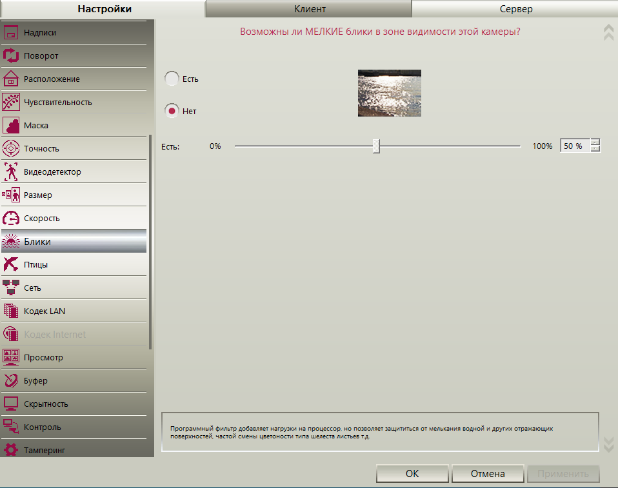Open the Скорость menu entry
Screen dimensions: 618x488
pos(74,218)
